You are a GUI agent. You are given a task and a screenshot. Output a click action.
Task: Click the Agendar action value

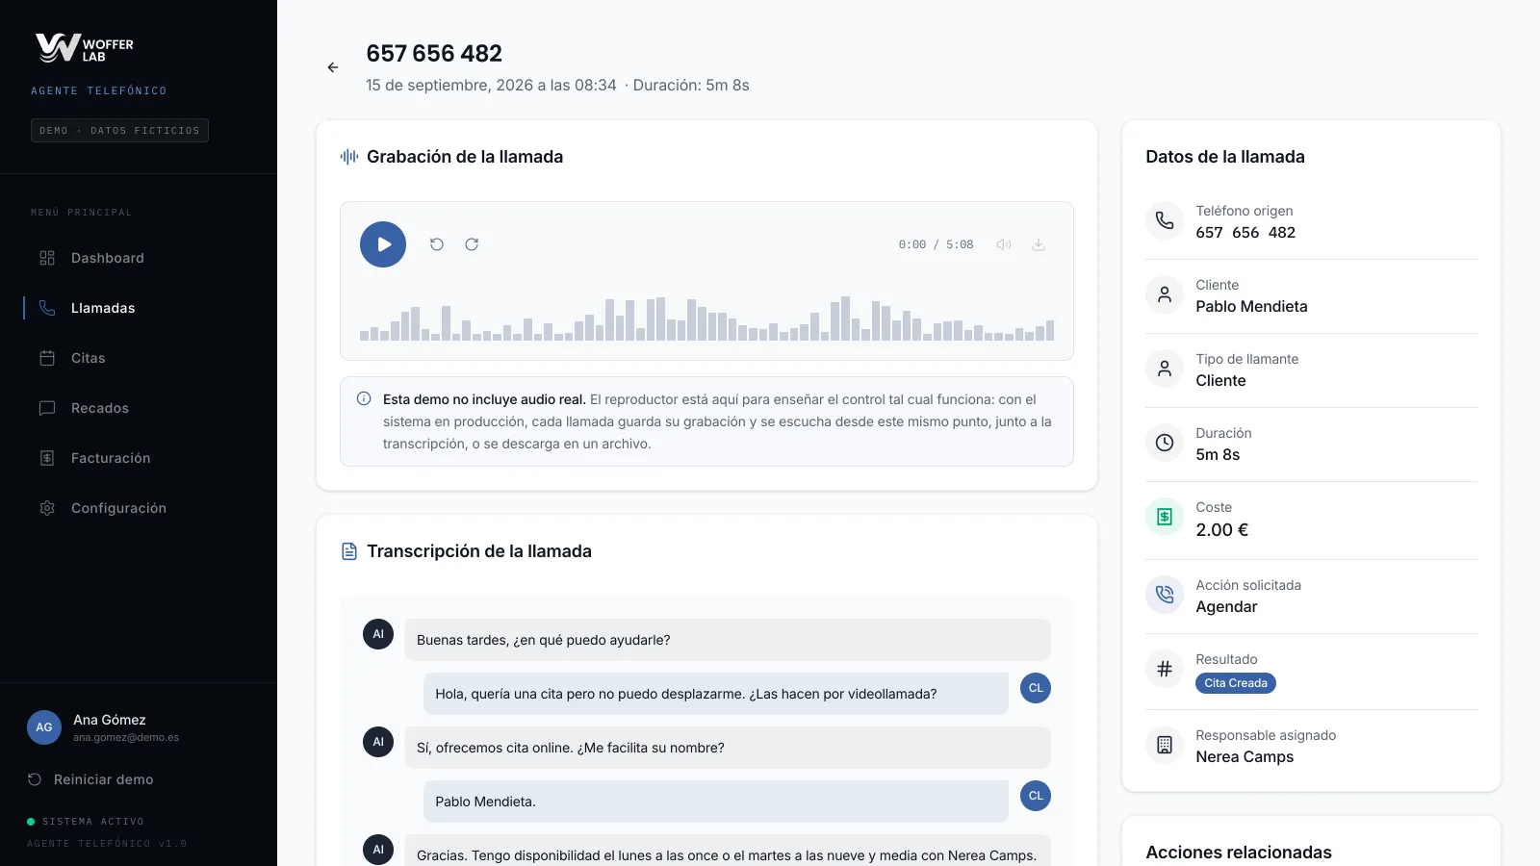point(1226,606)
